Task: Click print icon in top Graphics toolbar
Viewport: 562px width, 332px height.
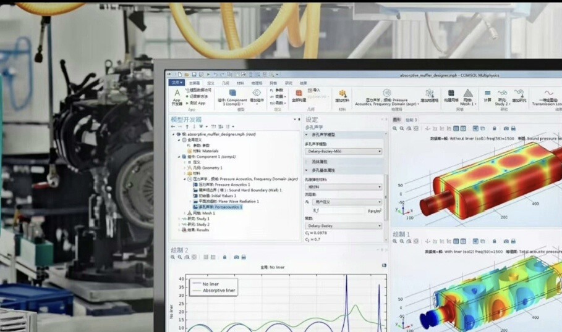Action: (513, 128)
